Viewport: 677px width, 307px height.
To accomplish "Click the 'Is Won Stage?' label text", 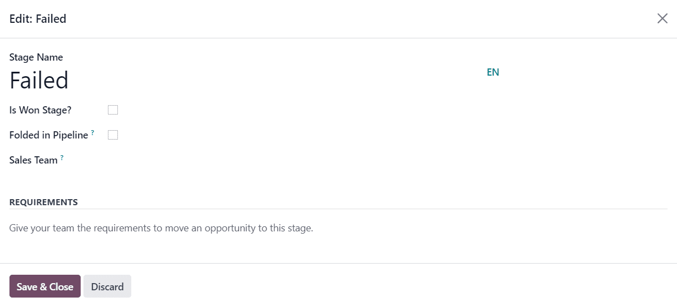I will tap(41, 110).
